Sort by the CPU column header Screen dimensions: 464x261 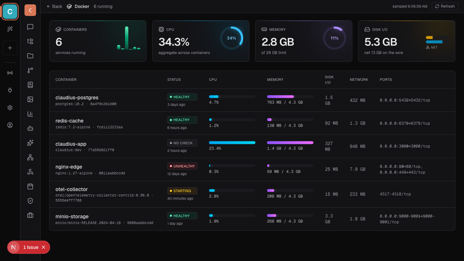213,80
